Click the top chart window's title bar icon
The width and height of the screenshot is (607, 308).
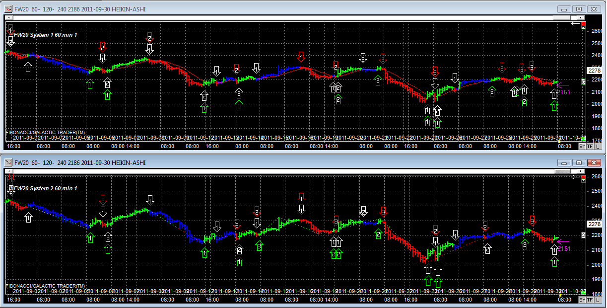tap(8, 9)
